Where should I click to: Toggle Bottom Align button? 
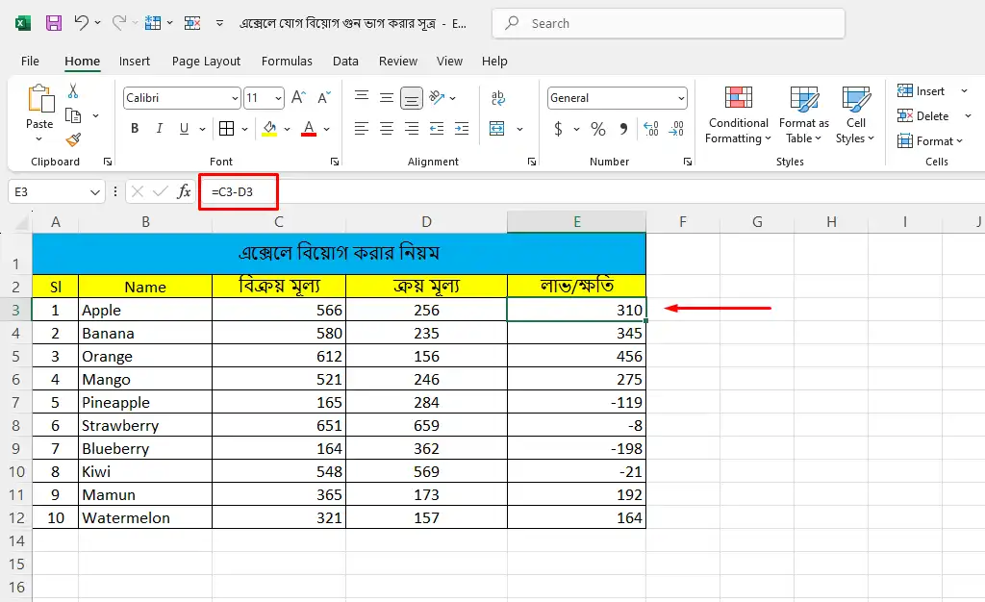point(412,98)
